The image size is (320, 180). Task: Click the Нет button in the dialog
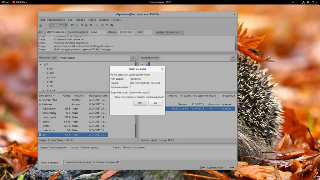coord(140,103)
